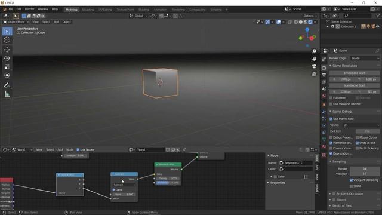Collapse the Game Resolution panel
Image resolution: width=382 pixels, height=215 pixels.
point(330,66)
